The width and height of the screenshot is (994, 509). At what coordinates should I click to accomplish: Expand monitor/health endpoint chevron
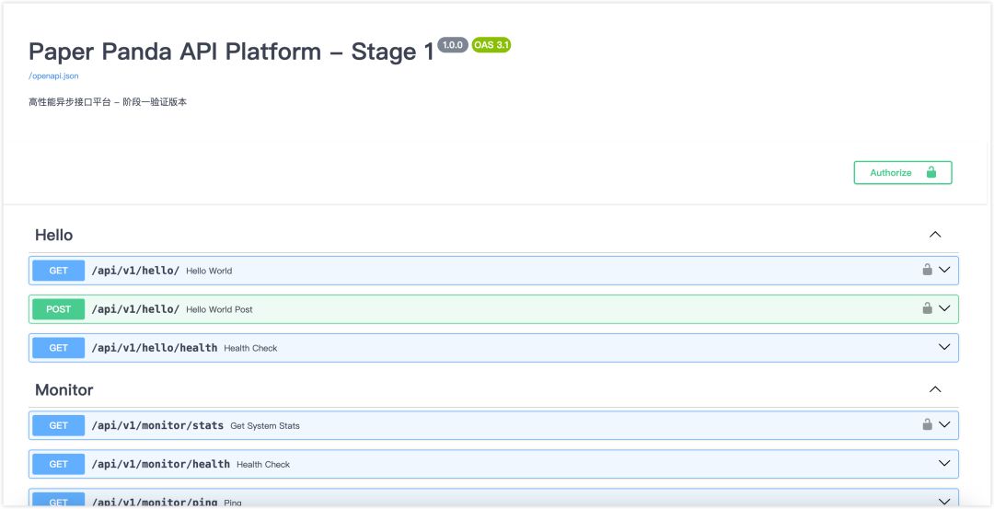[x=944, y=463]
